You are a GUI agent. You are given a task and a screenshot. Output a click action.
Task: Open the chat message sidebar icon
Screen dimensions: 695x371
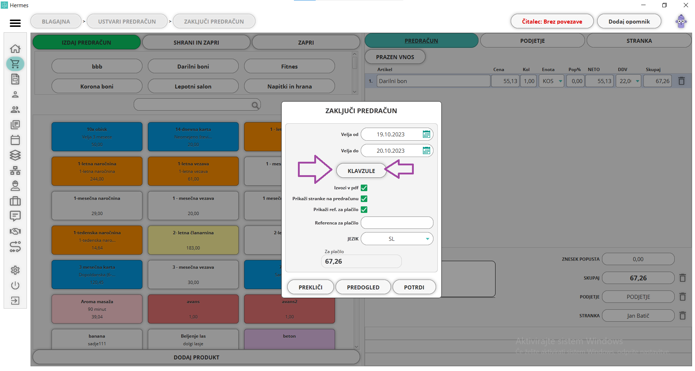[15, 216]
